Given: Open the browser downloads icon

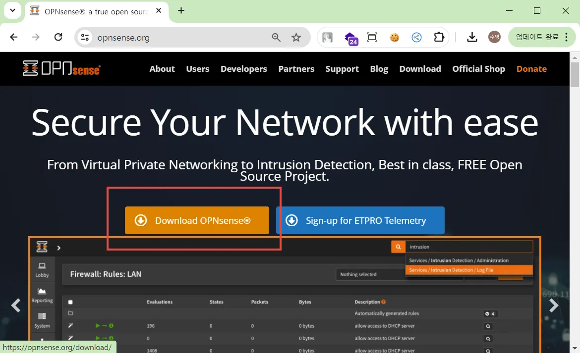Looking at the screenshot, I should (x=472, y=37).
